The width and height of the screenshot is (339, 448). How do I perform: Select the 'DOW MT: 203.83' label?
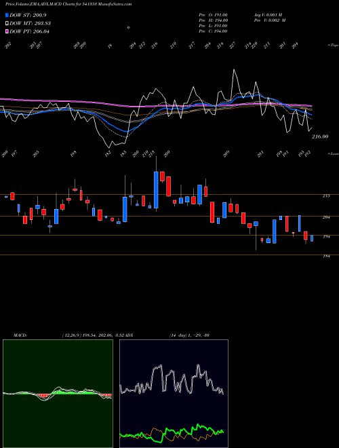point(30,23)
